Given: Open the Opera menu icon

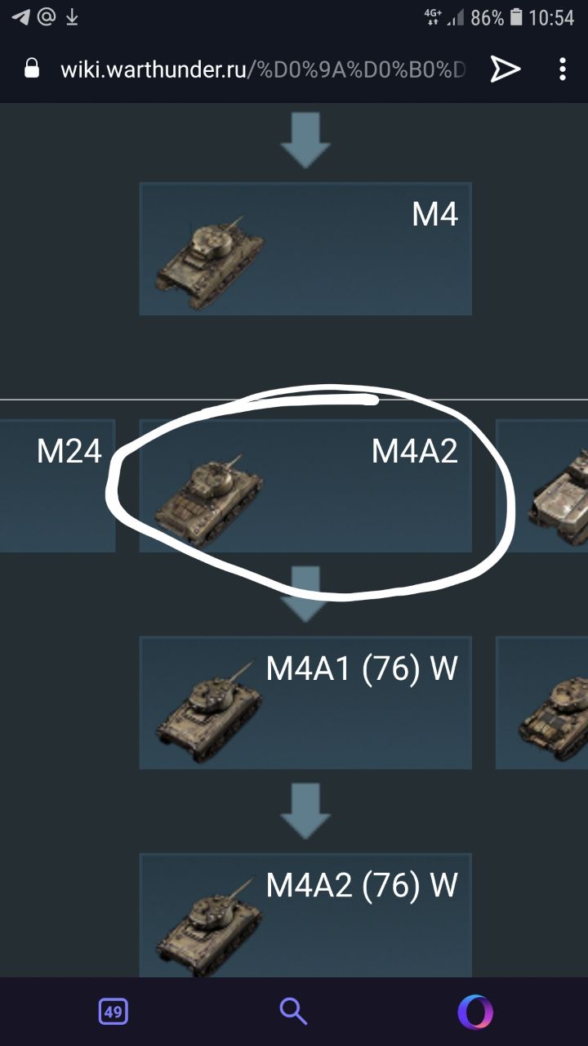Looking at the screenshot, I should pyautogui.click(x=475, y=1012).
